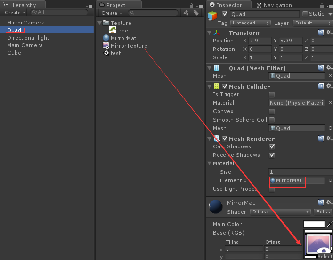Uncheck Cast Shadows in Mesh Renderer
This screenshot has width=333, height=260.
pos(272,146)
